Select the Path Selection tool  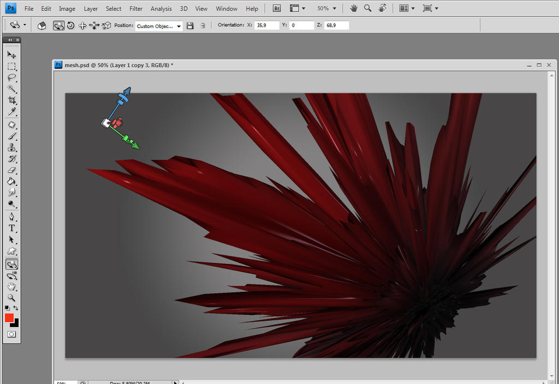(11, 240)
